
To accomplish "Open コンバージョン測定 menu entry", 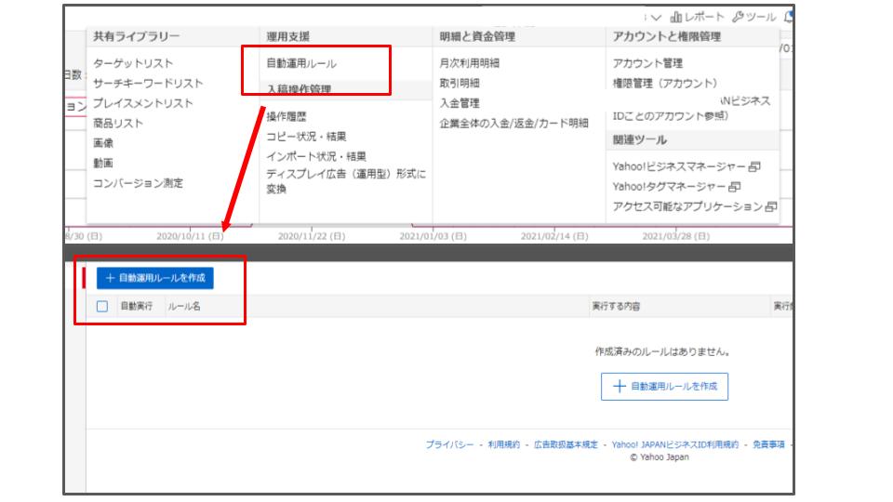I will (x=138, y=183).
